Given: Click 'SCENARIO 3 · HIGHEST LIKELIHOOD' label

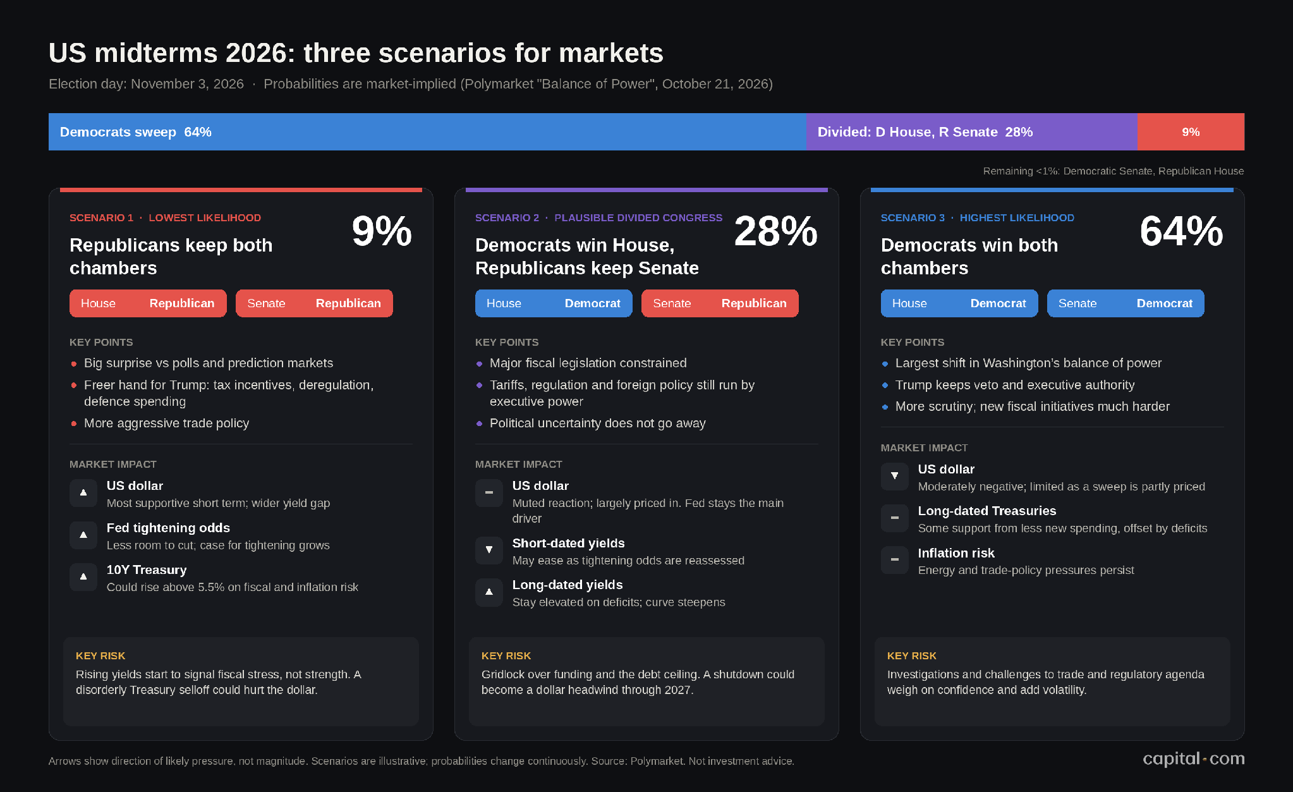Looking at the screenshot, I should 978,217.
